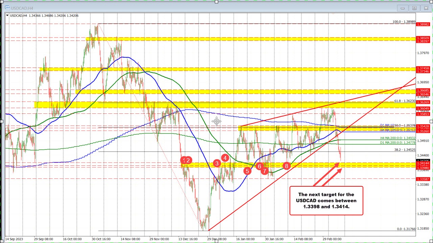Screen dimensions: 433x243
Task: Click the next target annotation text box
Action: [x=326, y=200]
